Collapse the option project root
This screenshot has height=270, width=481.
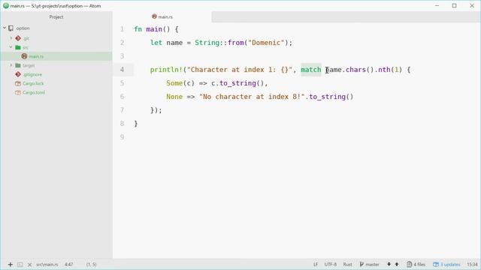click(5, 28)
